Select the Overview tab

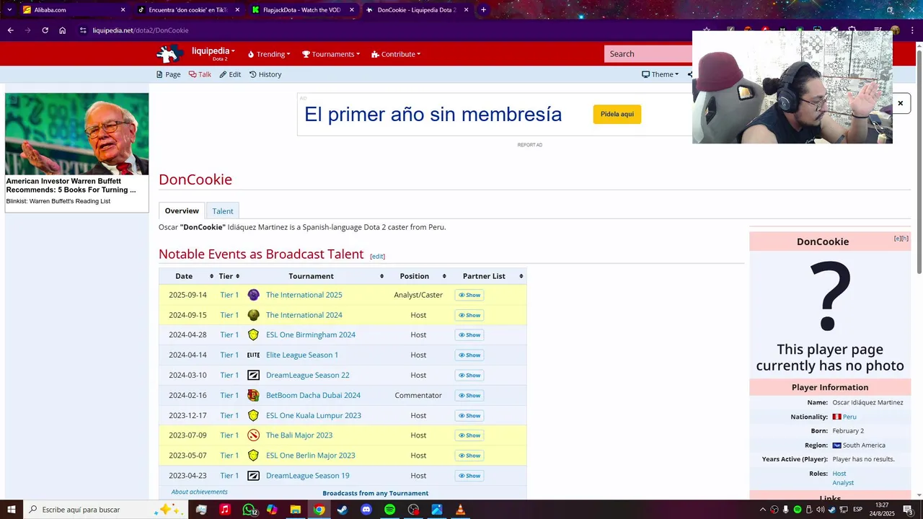(182, 210)
